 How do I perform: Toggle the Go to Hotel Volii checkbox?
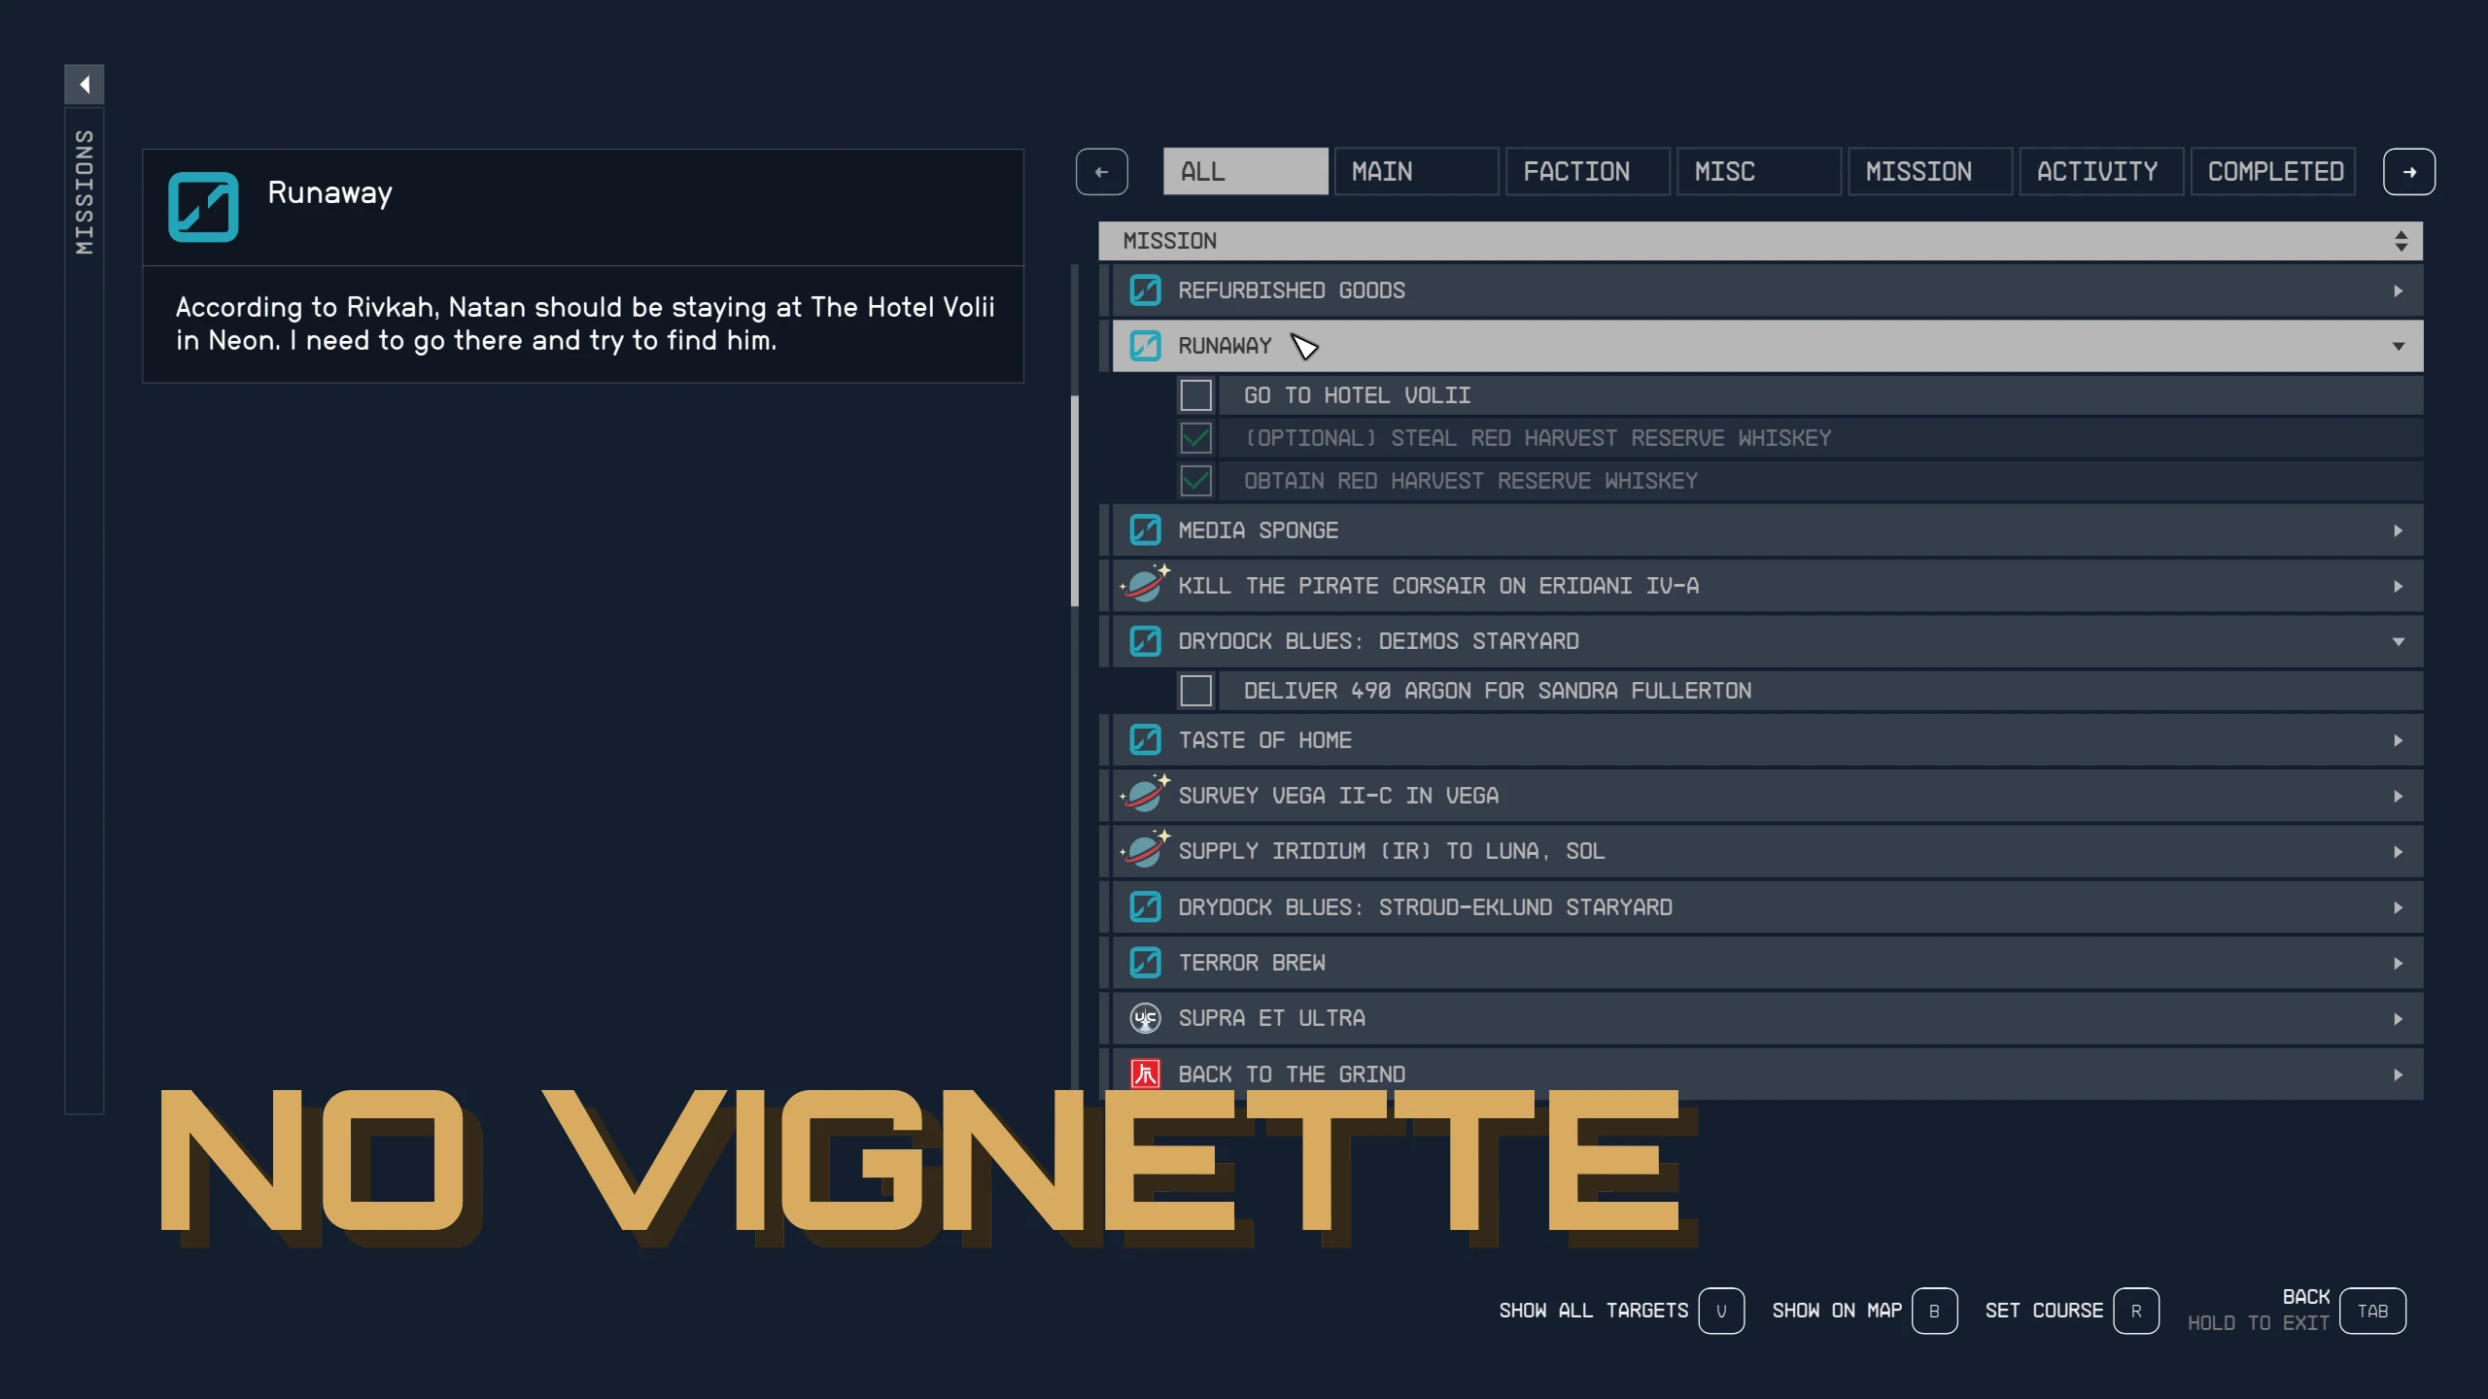tap(1195, 395)
